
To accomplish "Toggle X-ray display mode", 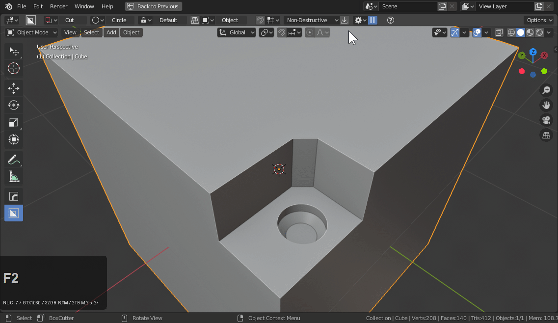I will click(499, 32).
